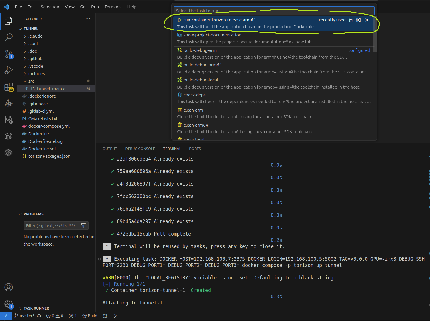Configure the run-container-torizon-release-arm64 task via gear icon

(359, 20)
